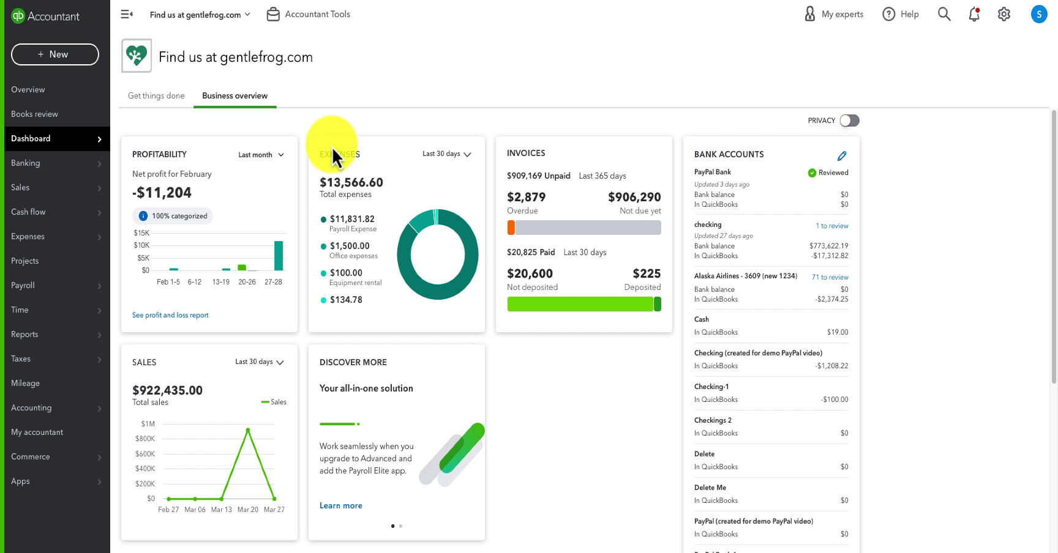Click the info icon on 100% categorized

click(x=143, y=216)
